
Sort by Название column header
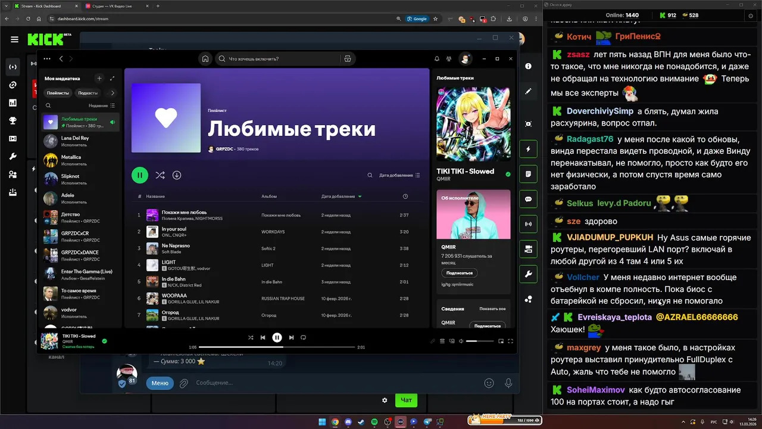click(x=155, y=196)
